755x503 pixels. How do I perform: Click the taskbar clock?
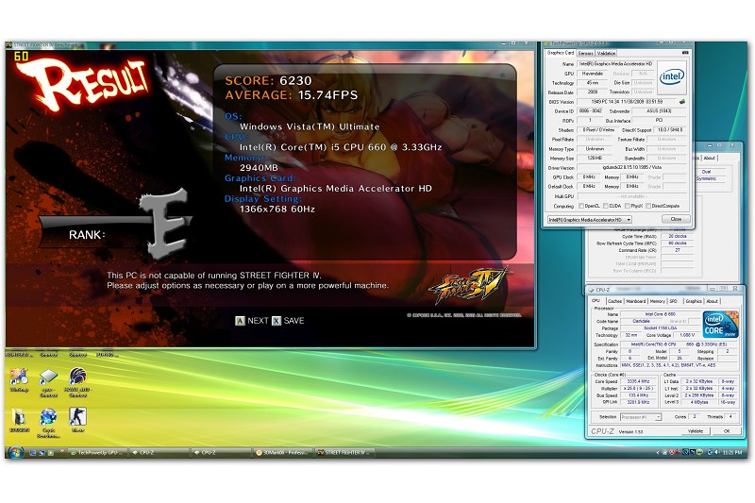[x=734, y=453]
